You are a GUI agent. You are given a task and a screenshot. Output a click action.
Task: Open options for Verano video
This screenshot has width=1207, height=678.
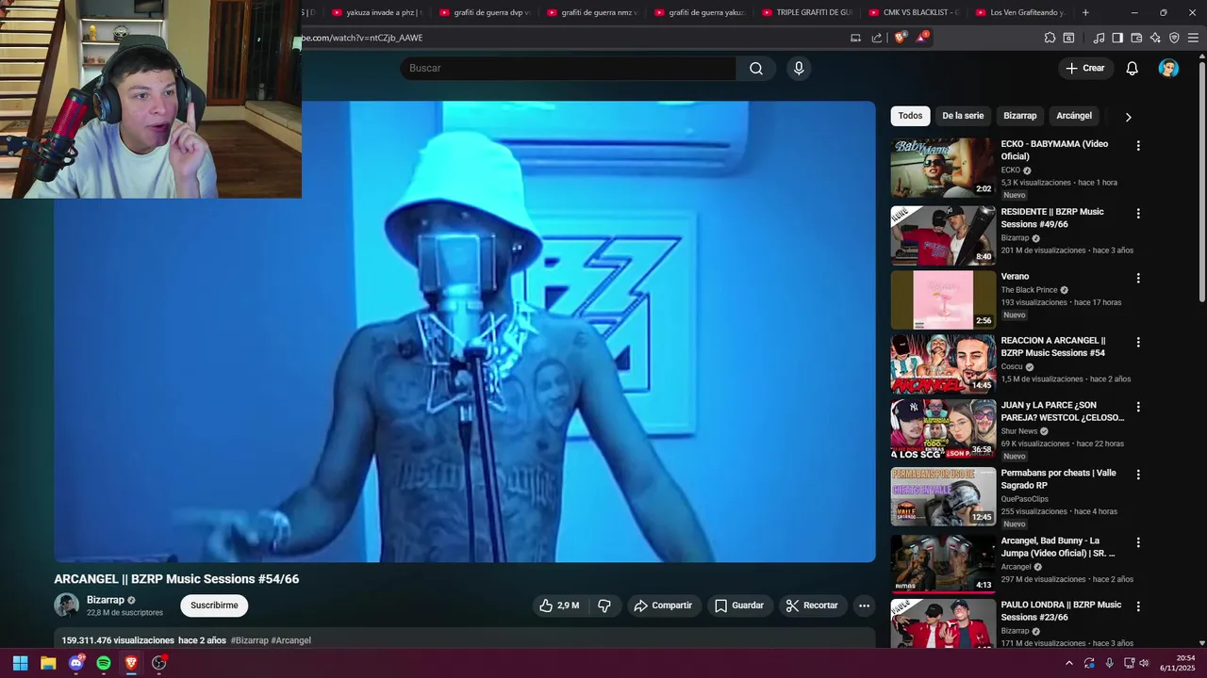(x=1138, y=279)
